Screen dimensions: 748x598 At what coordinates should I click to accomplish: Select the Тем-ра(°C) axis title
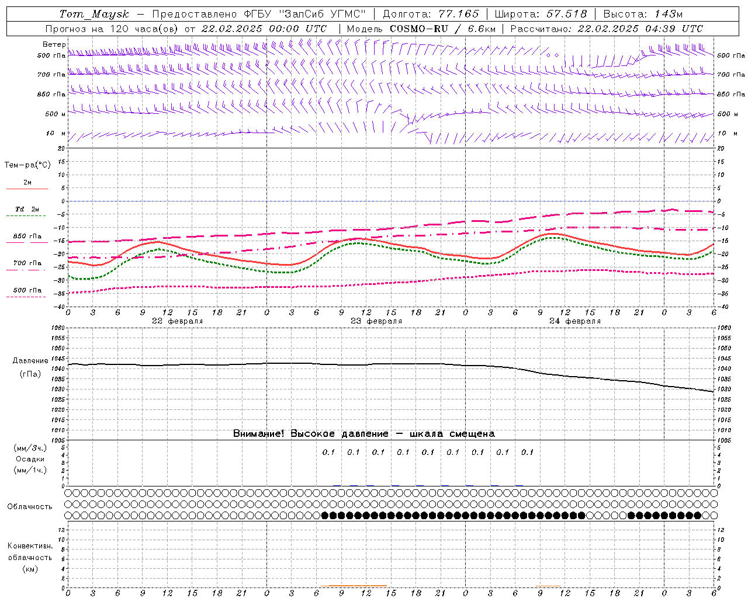pyautogui.click(x=27, y=165)
